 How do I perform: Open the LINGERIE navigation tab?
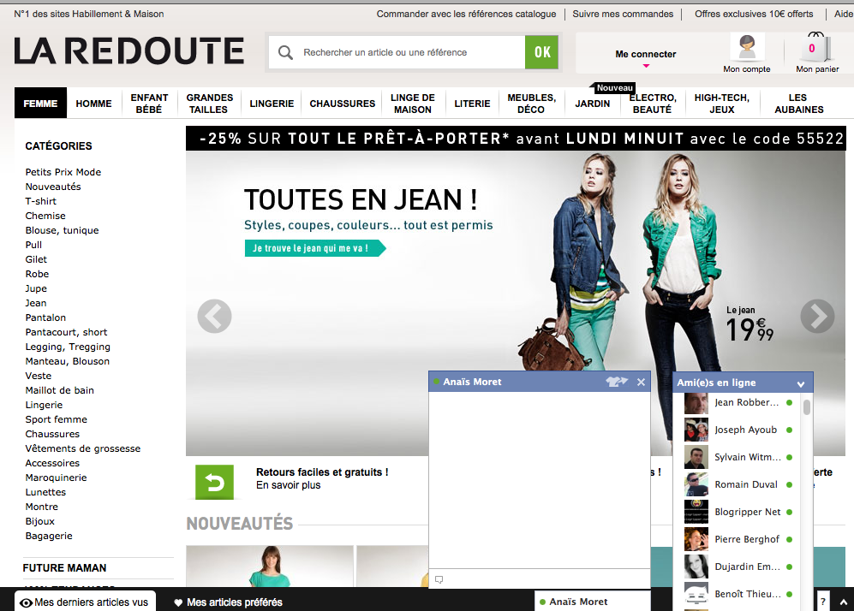click(x=272, y=104)
